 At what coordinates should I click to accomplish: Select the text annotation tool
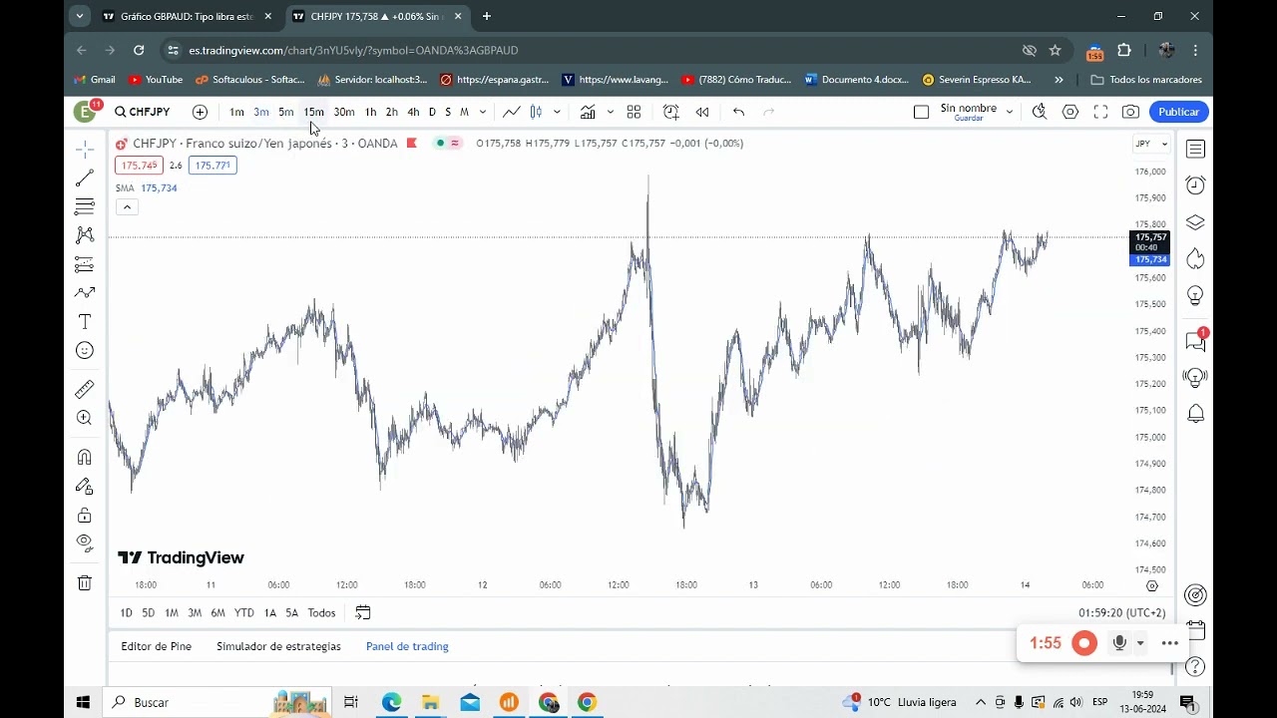point(85,322)
